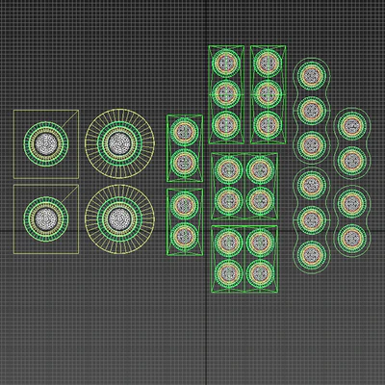Select the upper square-framed single spotlight
Viewport: 385px width, 385px height.
[x=46, y=144]
